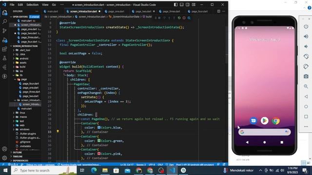The height and width of the screenshot is (175, 312).
Task: Click the emulator zoom icon
Action: (x=306, y=87)
